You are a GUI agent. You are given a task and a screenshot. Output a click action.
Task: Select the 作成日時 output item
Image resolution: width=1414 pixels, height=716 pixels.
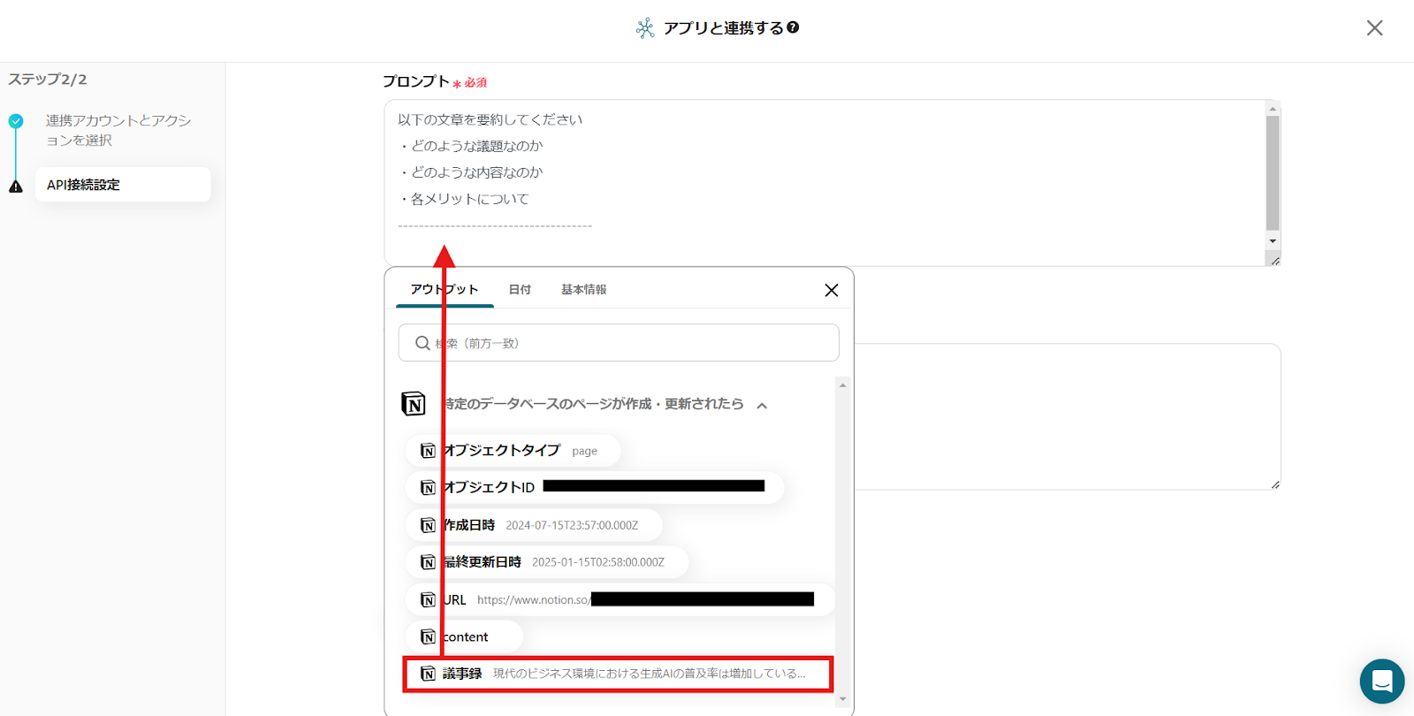(534, 525)
